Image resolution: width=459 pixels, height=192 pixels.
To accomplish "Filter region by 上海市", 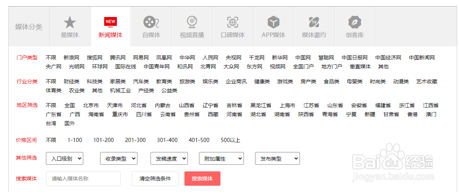I will [287, 105].
